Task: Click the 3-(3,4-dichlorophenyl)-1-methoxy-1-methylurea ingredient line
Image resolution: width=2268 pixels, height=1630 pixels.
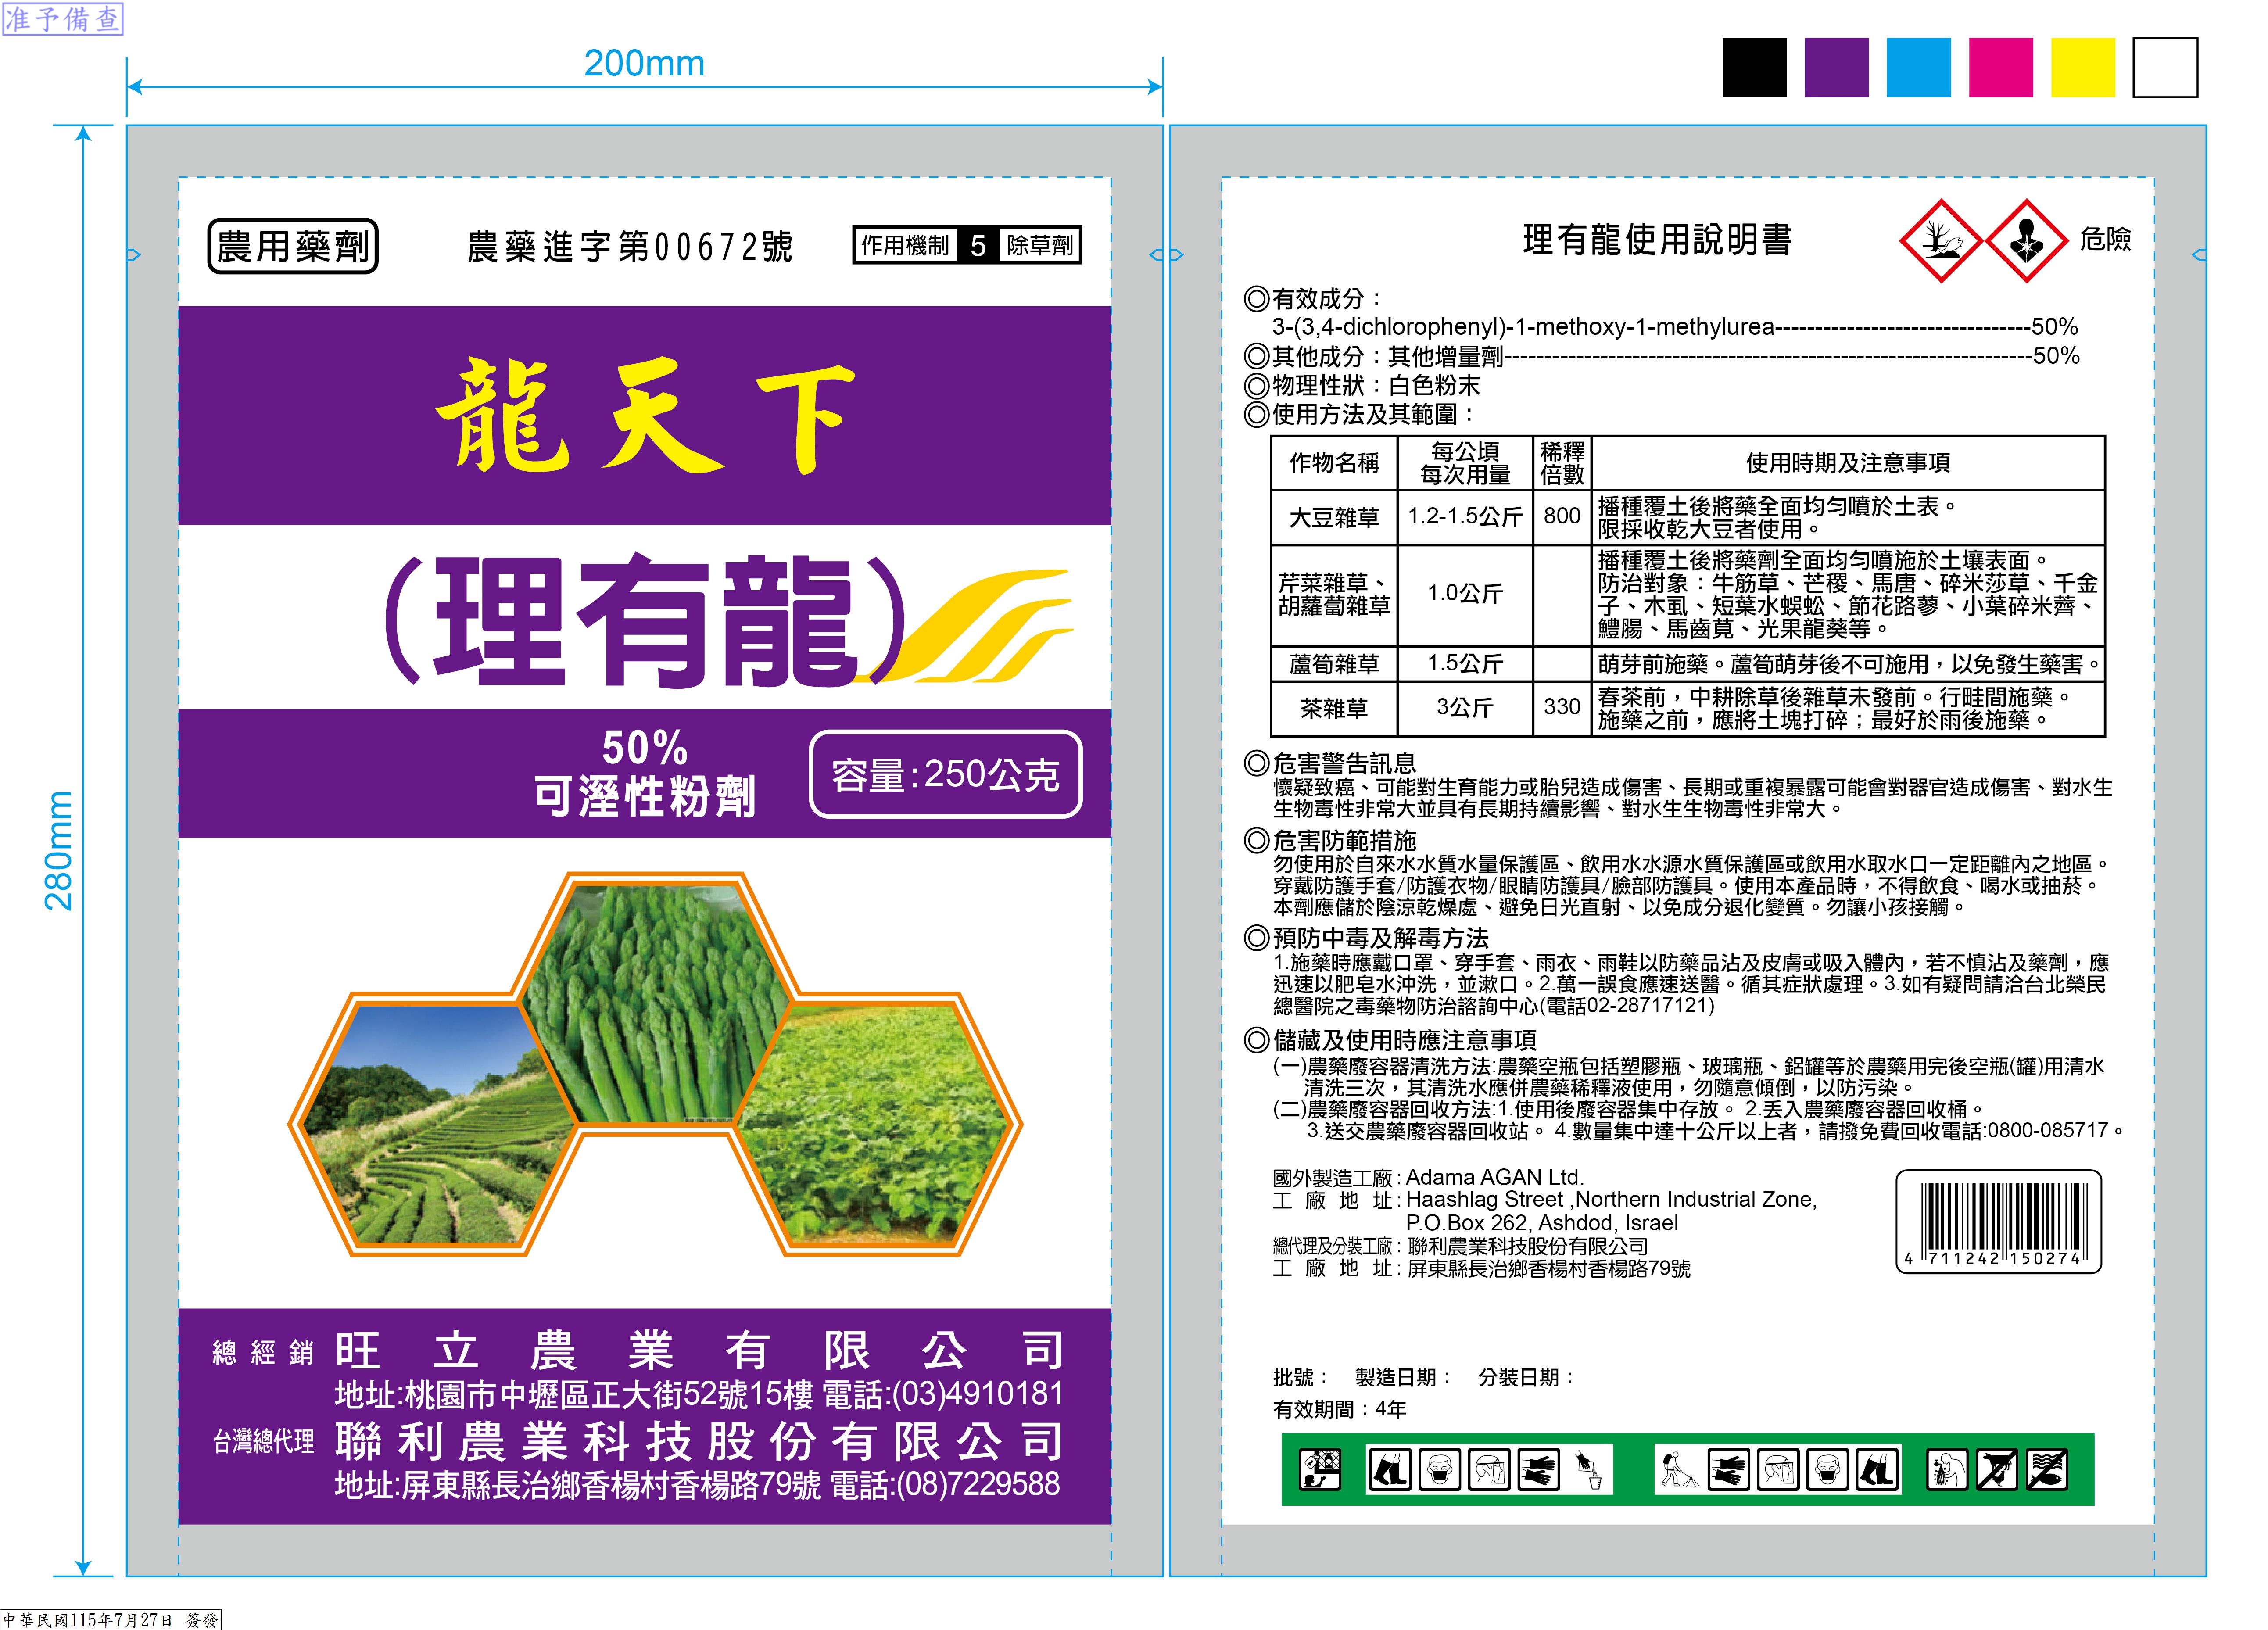Action: [x=1675, y=327]
